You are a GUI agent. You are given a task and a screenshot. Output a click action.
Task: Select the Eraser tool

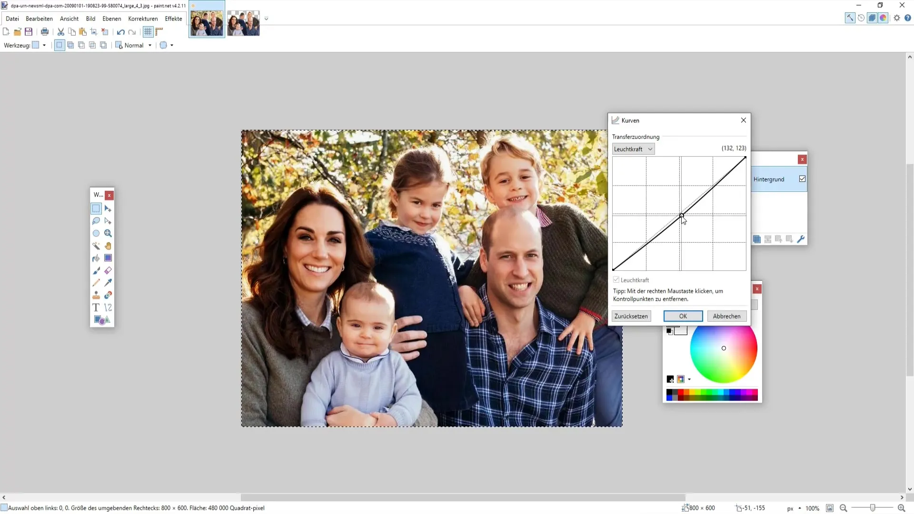108,270
